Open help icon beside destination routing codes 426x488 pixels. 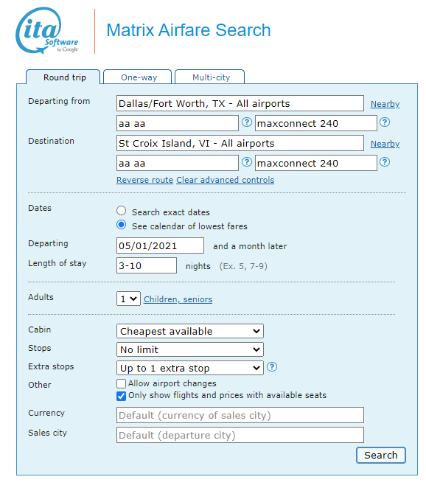247,162
